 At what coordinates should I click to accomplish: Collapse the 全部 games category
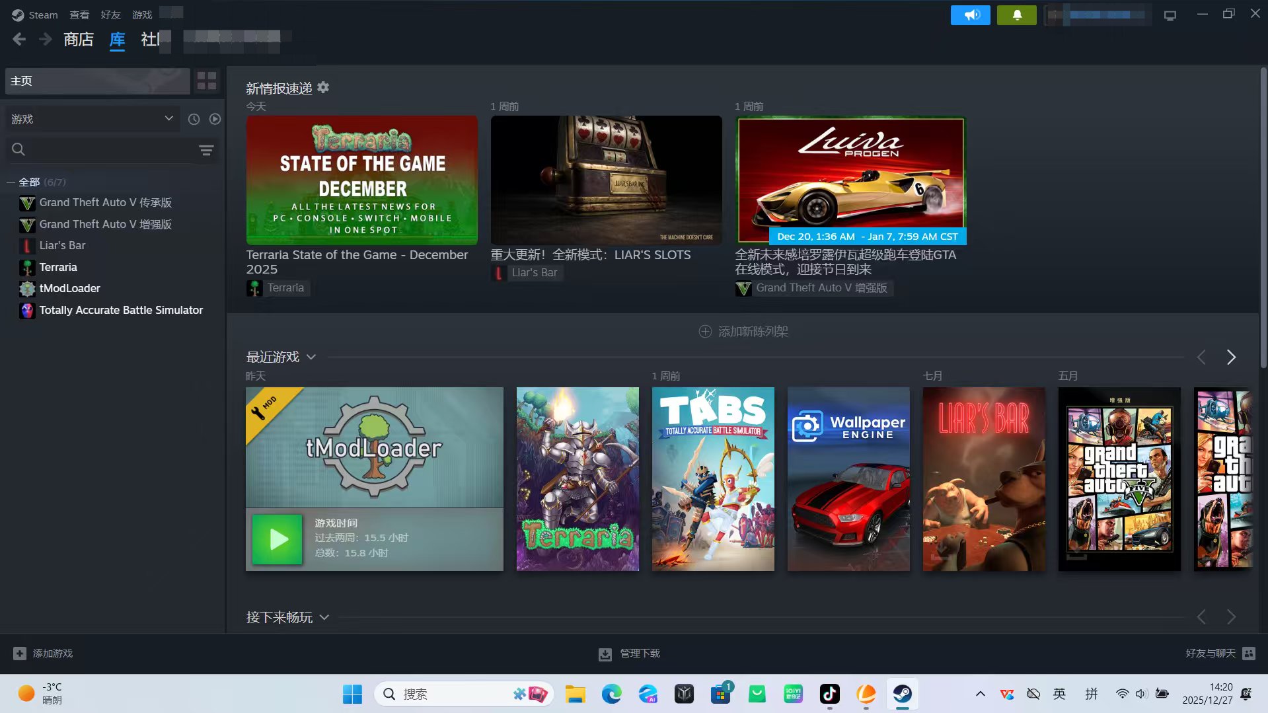point(11,182)
